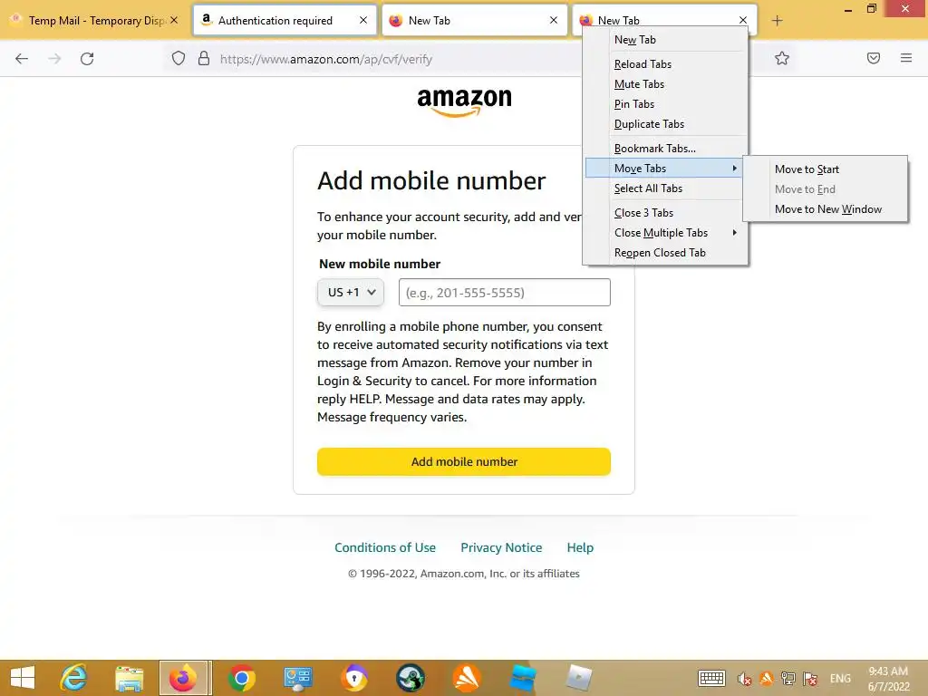The image size is (928, 696).
Task: Open a new tab with plus button
Action: (x=777, y=21)
